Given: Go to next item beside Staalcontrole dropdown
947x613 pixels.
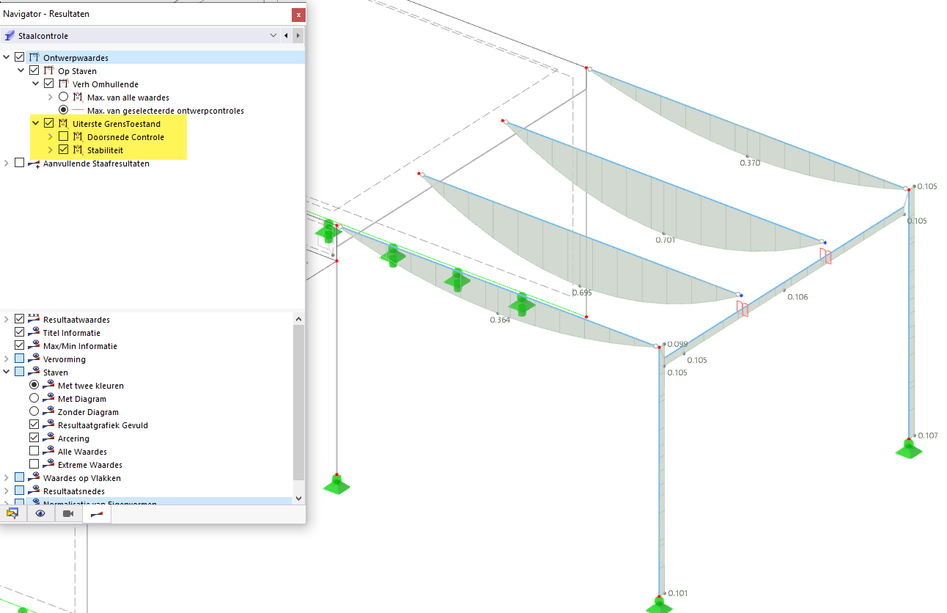Looking at the screenshot, I should coord(298,35).
